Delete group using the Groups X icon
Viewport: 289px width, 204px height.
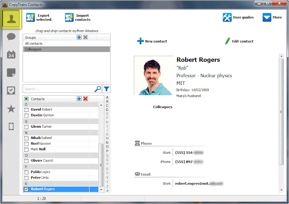(85, 37)
